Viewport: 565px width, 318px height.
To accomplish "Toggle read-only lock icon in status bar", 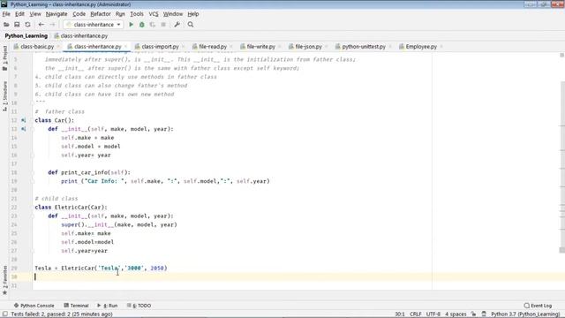I will click(x=473, y=314).
